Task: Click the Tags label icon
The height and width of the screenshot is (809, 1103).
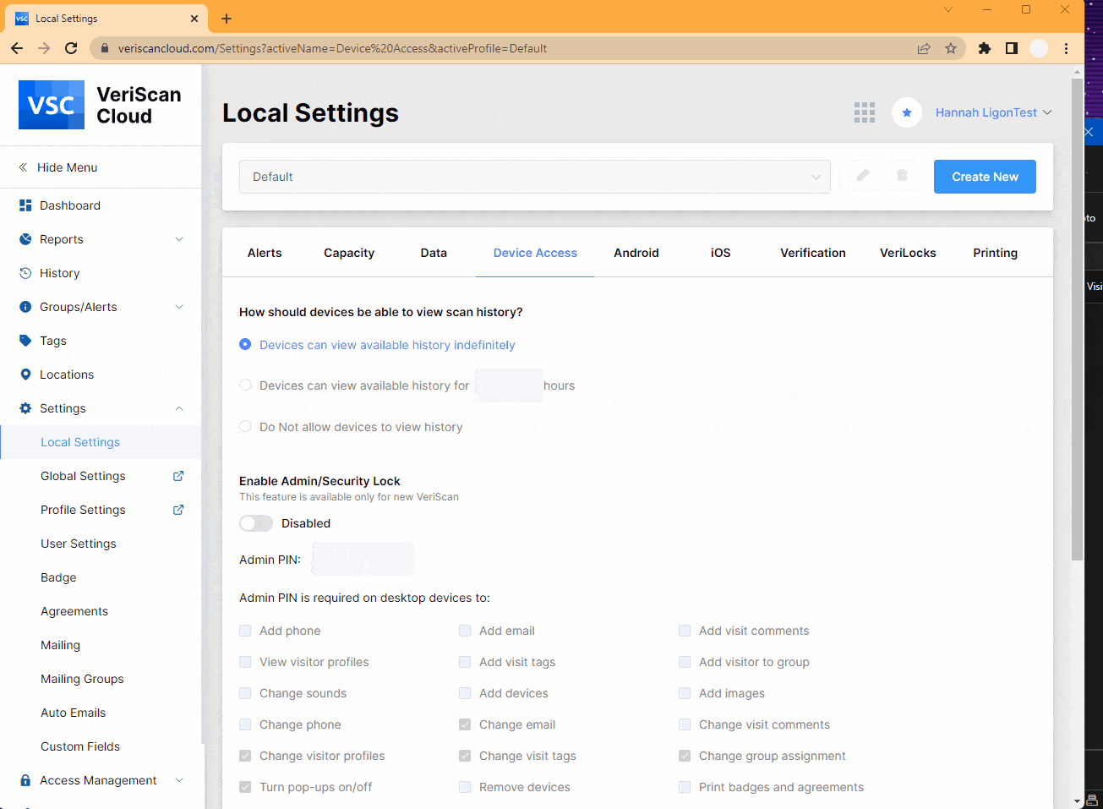Action: pos(25,341)
